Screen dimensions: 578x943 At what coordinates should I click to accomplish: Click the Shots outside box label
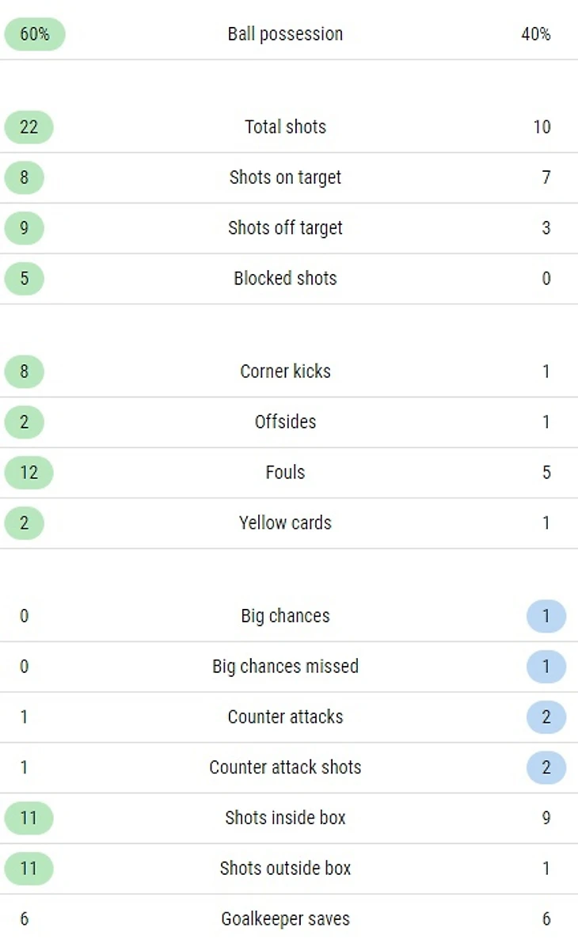point(285,869)
